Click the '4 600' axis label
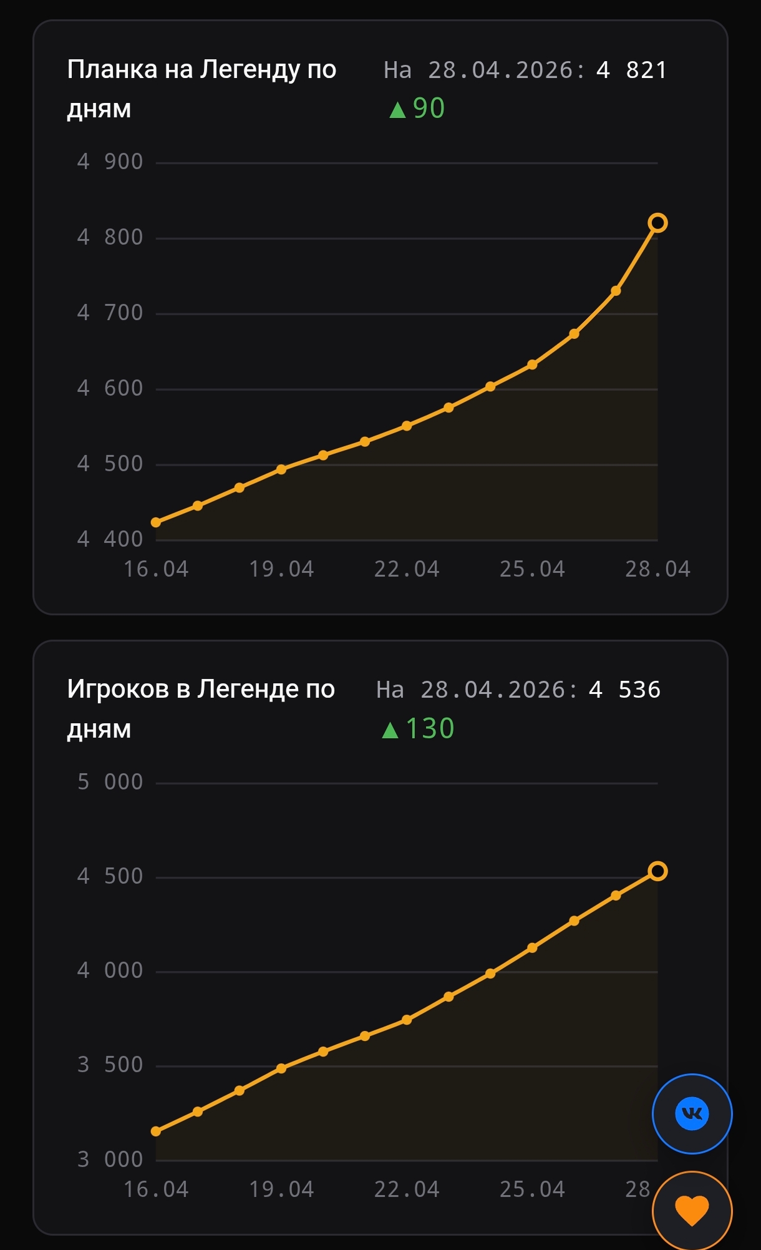 point(110,388)
